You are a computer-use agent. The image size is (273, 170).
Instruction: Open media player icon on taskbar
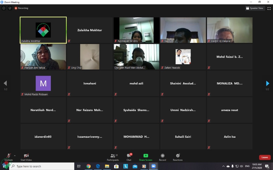(x=144, y=166)
